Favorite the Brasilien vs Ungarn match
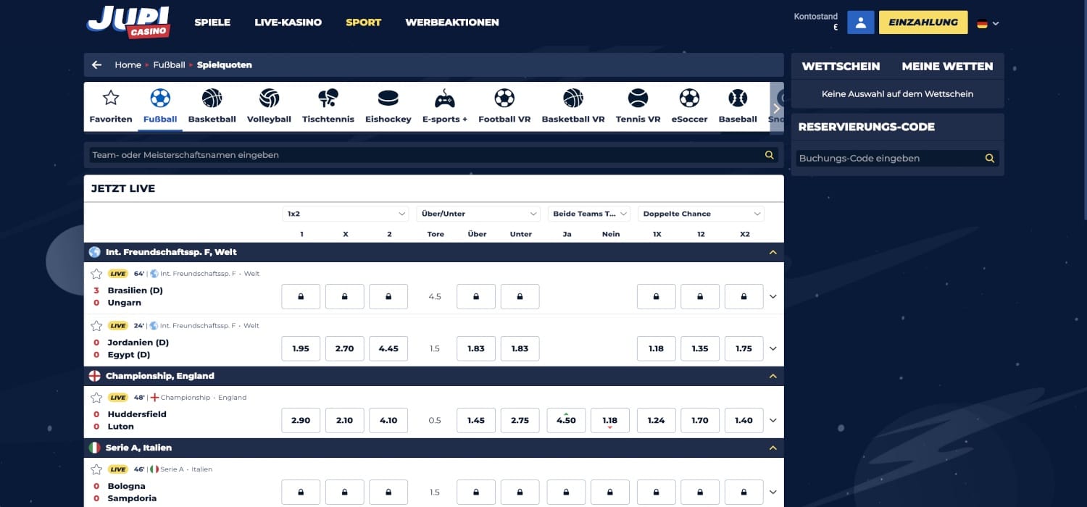The image size is (1087, 507). [x=96, y=274]
